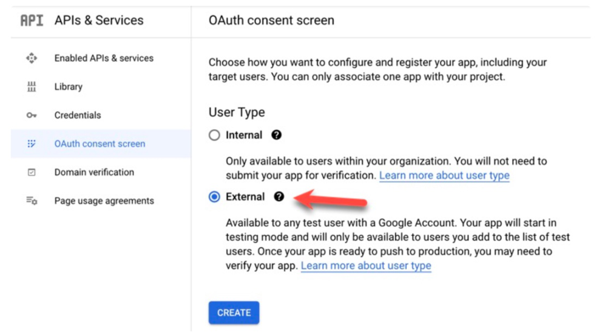Click the User Type section heading
602x332 pixels.
237,112
